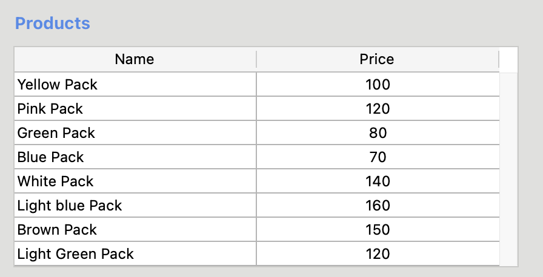Click the Brown Pack name cell

pyautogui.click(x=57, y=230)
